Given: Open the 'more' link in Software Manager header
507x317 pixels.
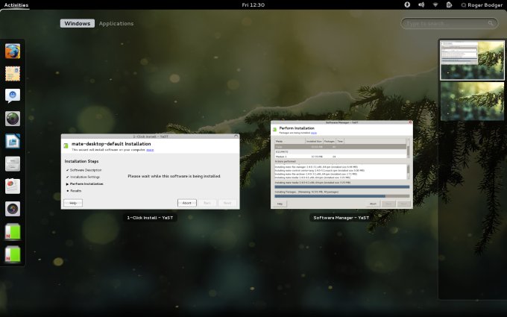Looking at the screenshot, I should 314,133.
